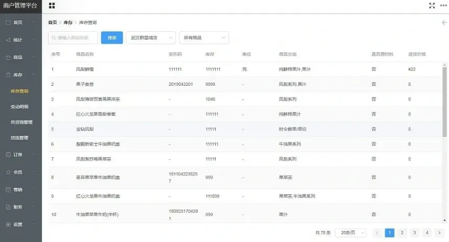Viewport: 449px width, 242px height.
Task: Open the 武汉群星城店 store dropdown
Action: pyautogui.click(x=151, y=38)
